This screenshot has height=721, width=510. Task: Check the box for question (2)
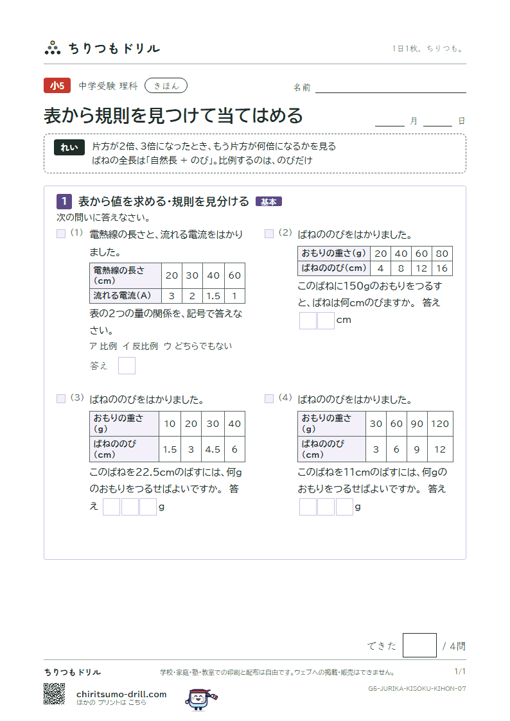coord(269,234)
